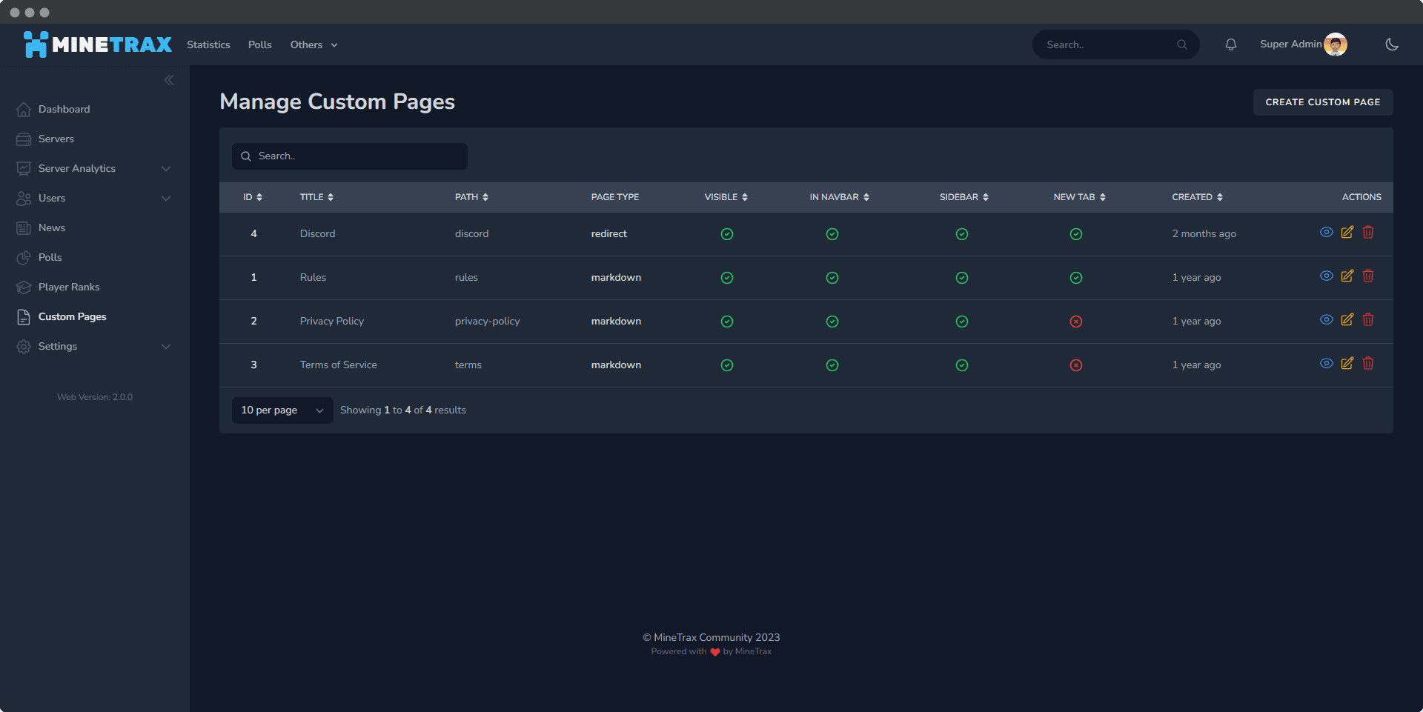Open Super Admin profile avatar
The image size is (1423, 712).
pos(1335,44)
